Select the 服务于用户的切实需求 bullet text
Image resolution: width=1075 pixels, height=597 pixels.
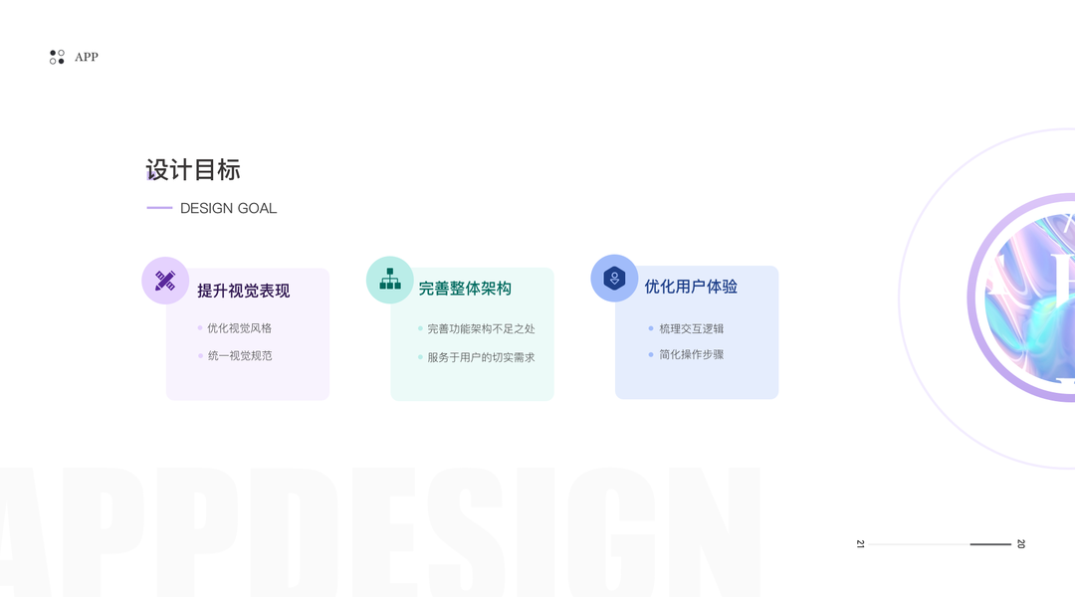(481, 357)
